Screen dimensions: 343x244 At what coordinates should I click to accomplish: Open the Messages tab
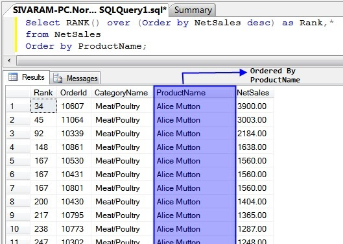76,78
